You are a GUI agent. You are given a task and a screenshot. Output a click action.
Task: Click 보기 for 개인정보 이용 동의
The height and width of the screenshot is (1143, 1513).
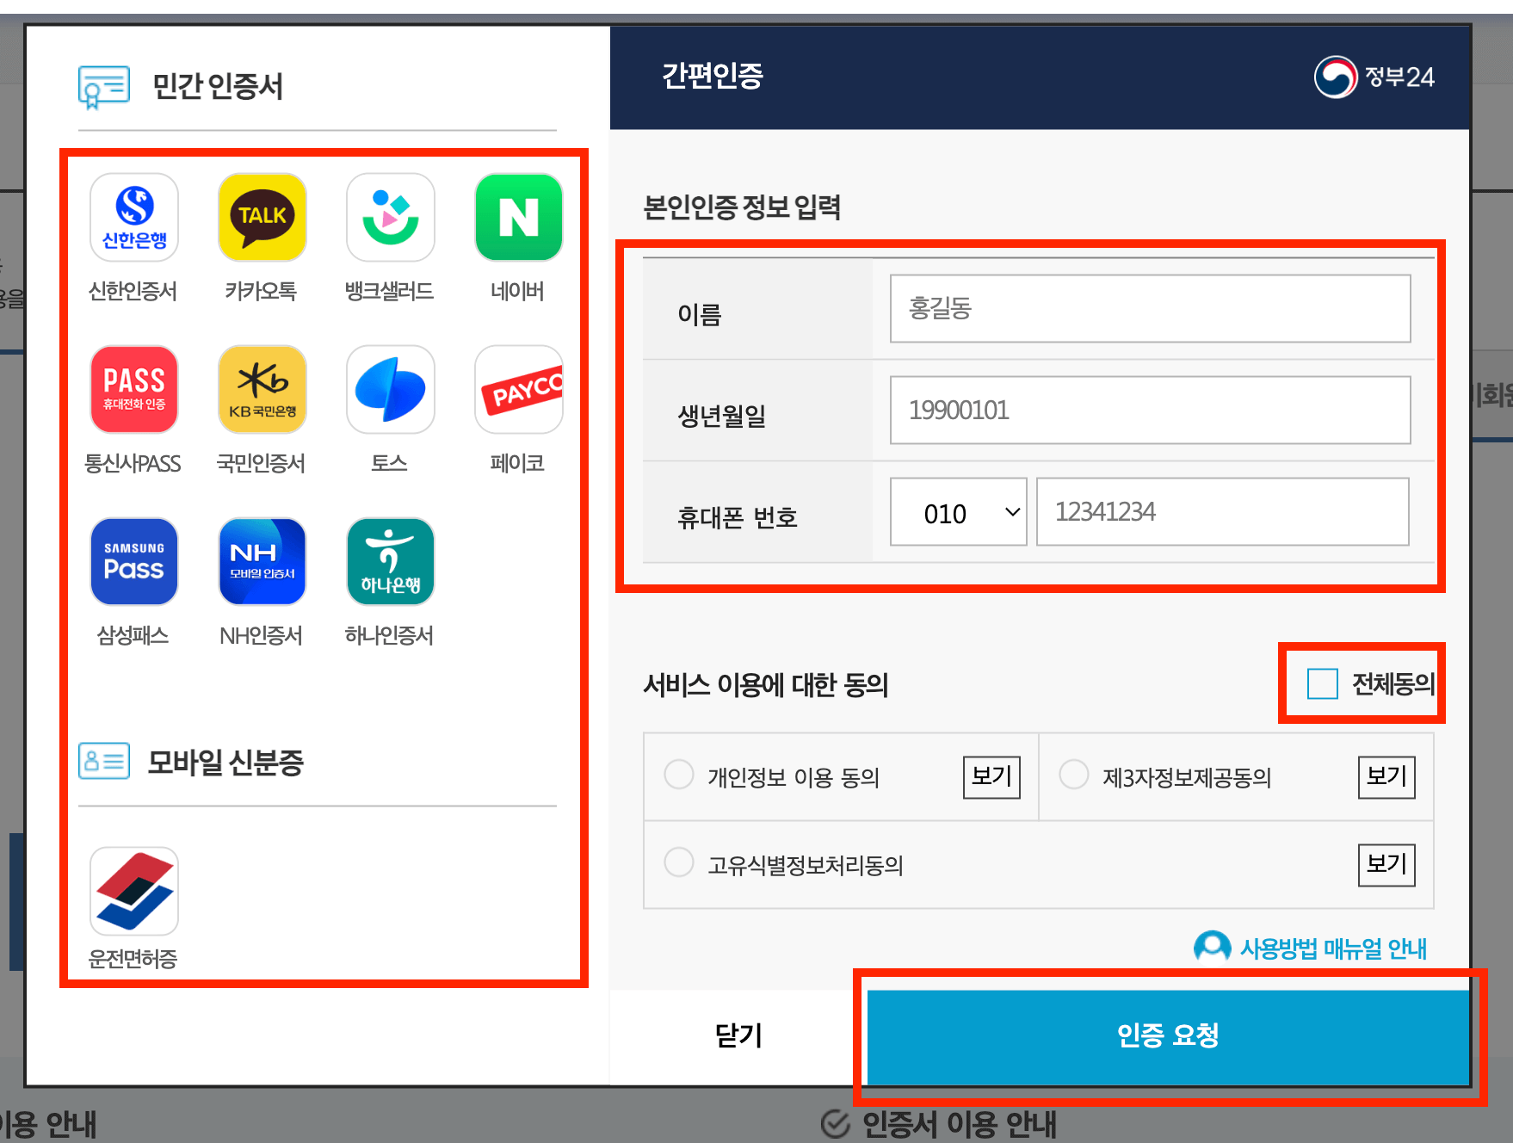[x=991, y=777]
